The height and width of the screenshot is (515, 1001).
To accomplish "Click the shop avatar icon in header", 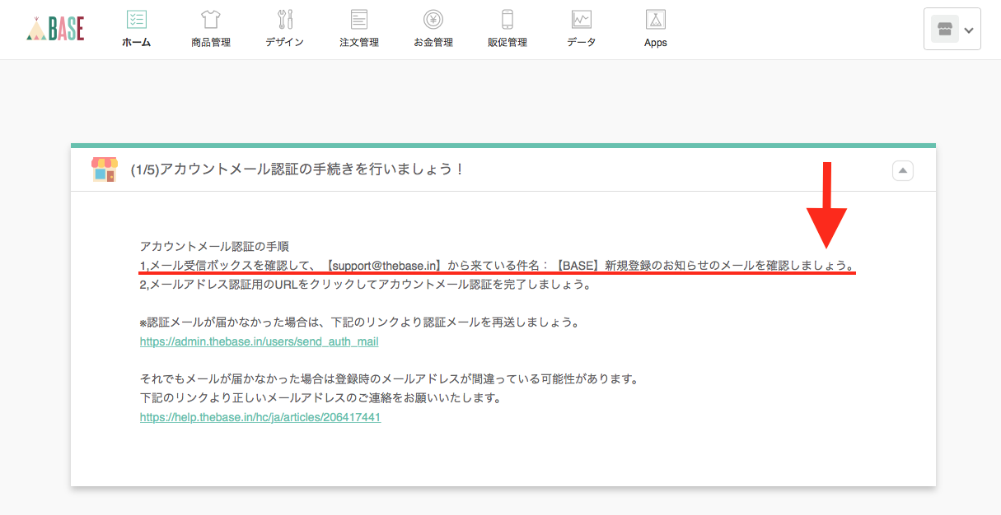I will point(944,30).
